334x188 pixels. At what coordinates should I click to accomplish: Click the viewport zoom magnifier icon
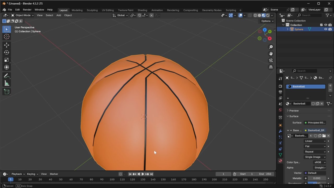271,47
